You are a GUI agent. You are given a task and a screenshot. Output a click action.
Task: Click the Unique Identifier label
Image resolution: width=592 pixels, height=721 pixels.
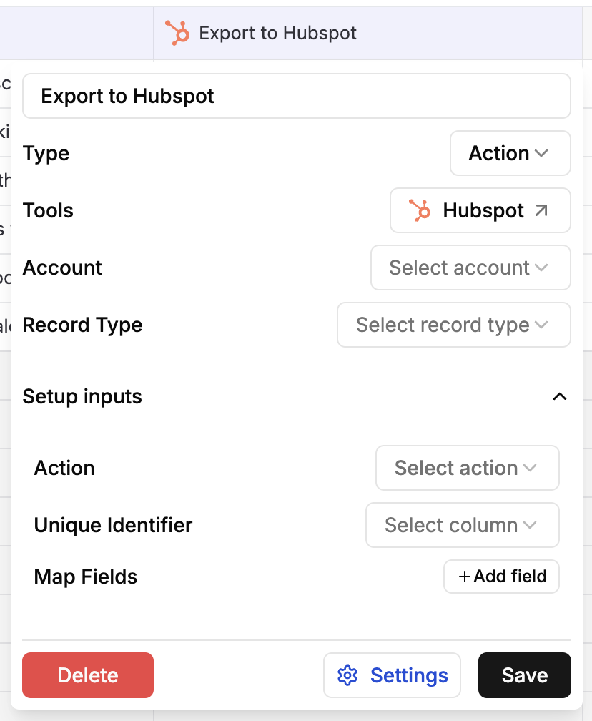[113, 525]
